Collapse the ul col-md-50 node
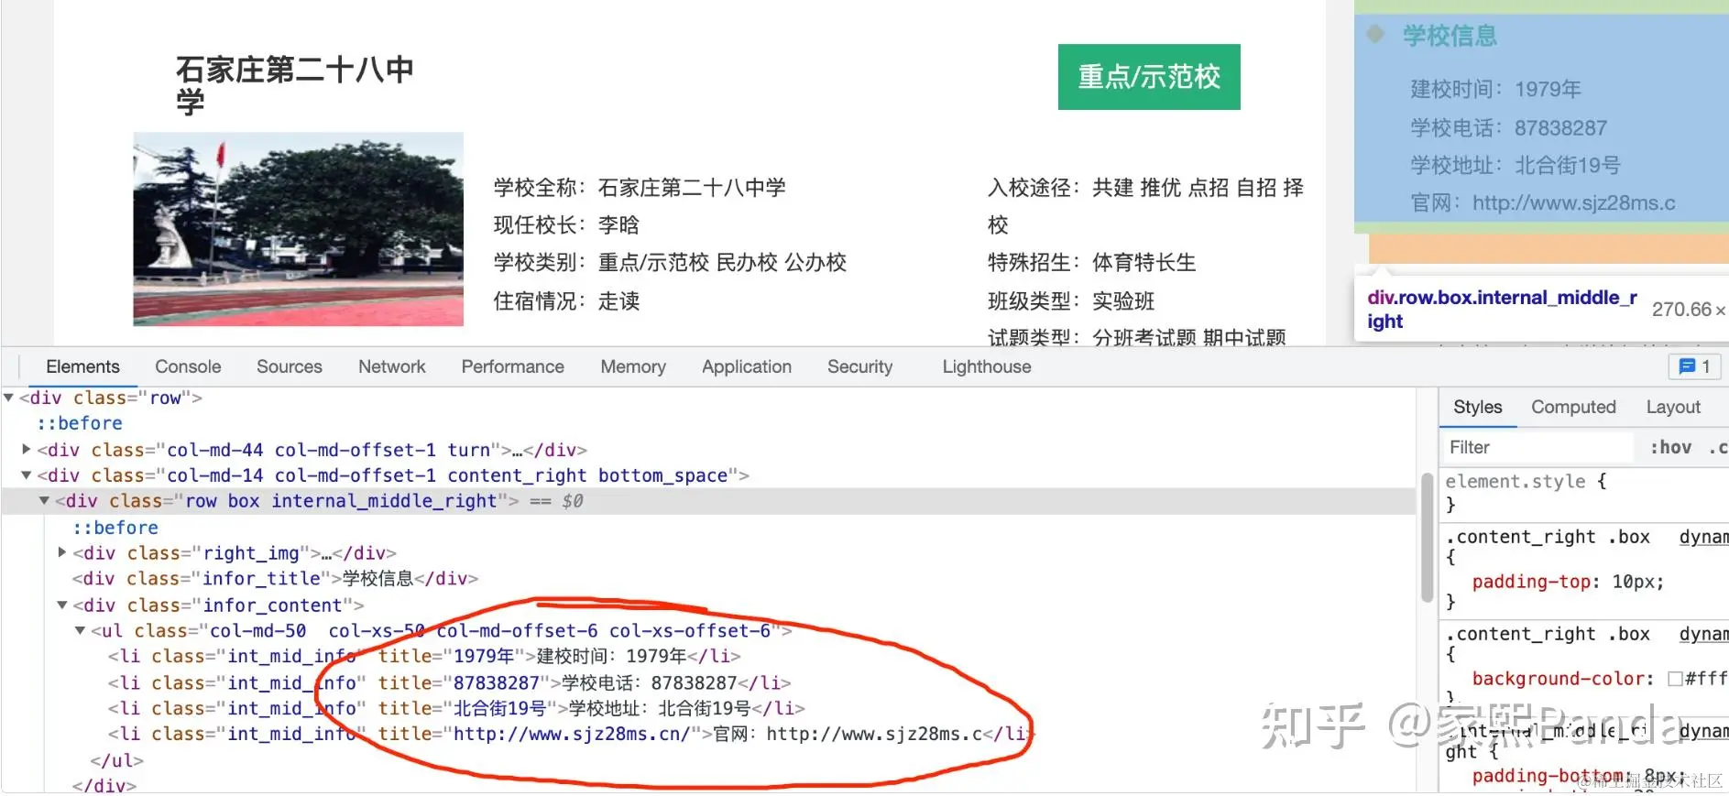 pyautogui.click(x=81, y=630)
